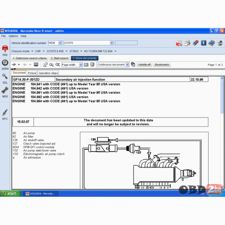Open the help book icon
Viewport: 225px width, 225px height.
[212, 43]
